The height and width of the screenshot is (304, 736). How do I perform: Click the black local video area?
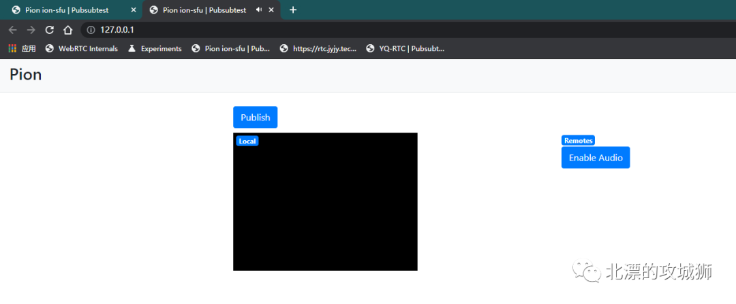click(x=325, y=201)
